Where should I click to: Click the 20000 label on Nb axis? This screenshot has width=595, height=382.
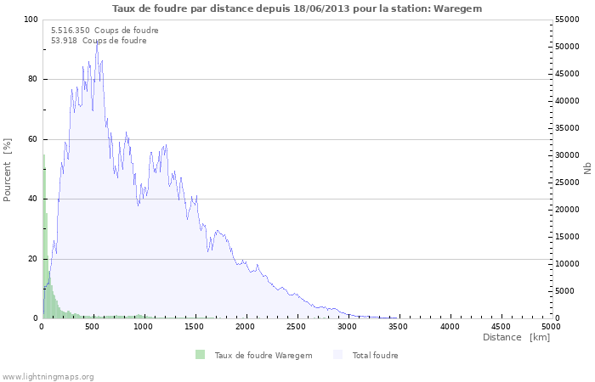[567, 210]
